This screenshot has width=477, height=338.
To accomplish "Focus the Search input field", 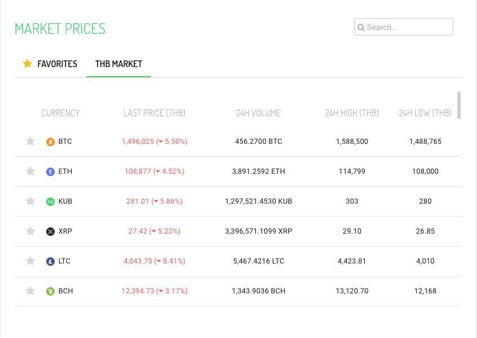I will 408,27.
